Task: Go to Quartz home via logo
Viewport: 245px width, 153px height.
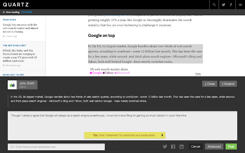Action: [16, 5]
